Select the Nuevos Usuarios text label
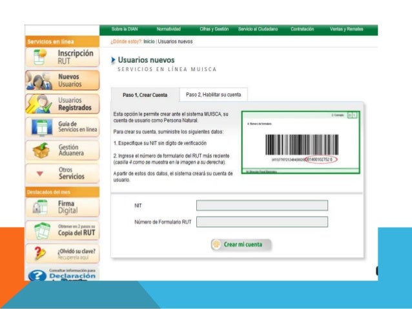The width and height of the screenshot is (412, 309). [70, 81]
